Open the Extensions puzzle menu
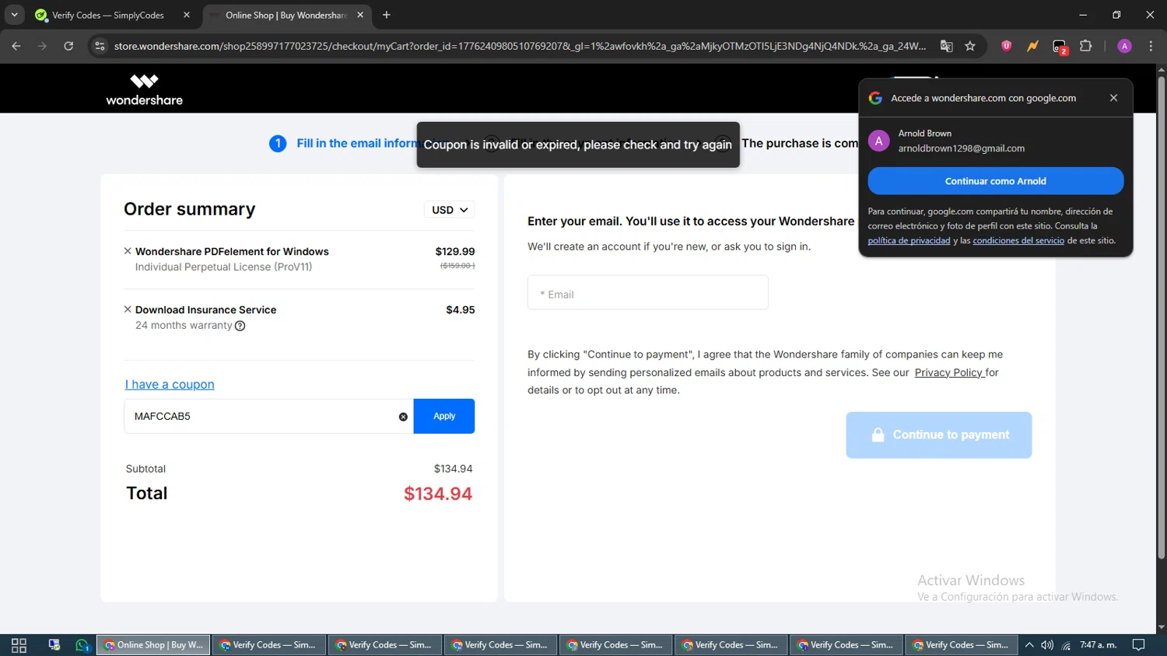This screenshot has height=656, width=1167. 1086,46
